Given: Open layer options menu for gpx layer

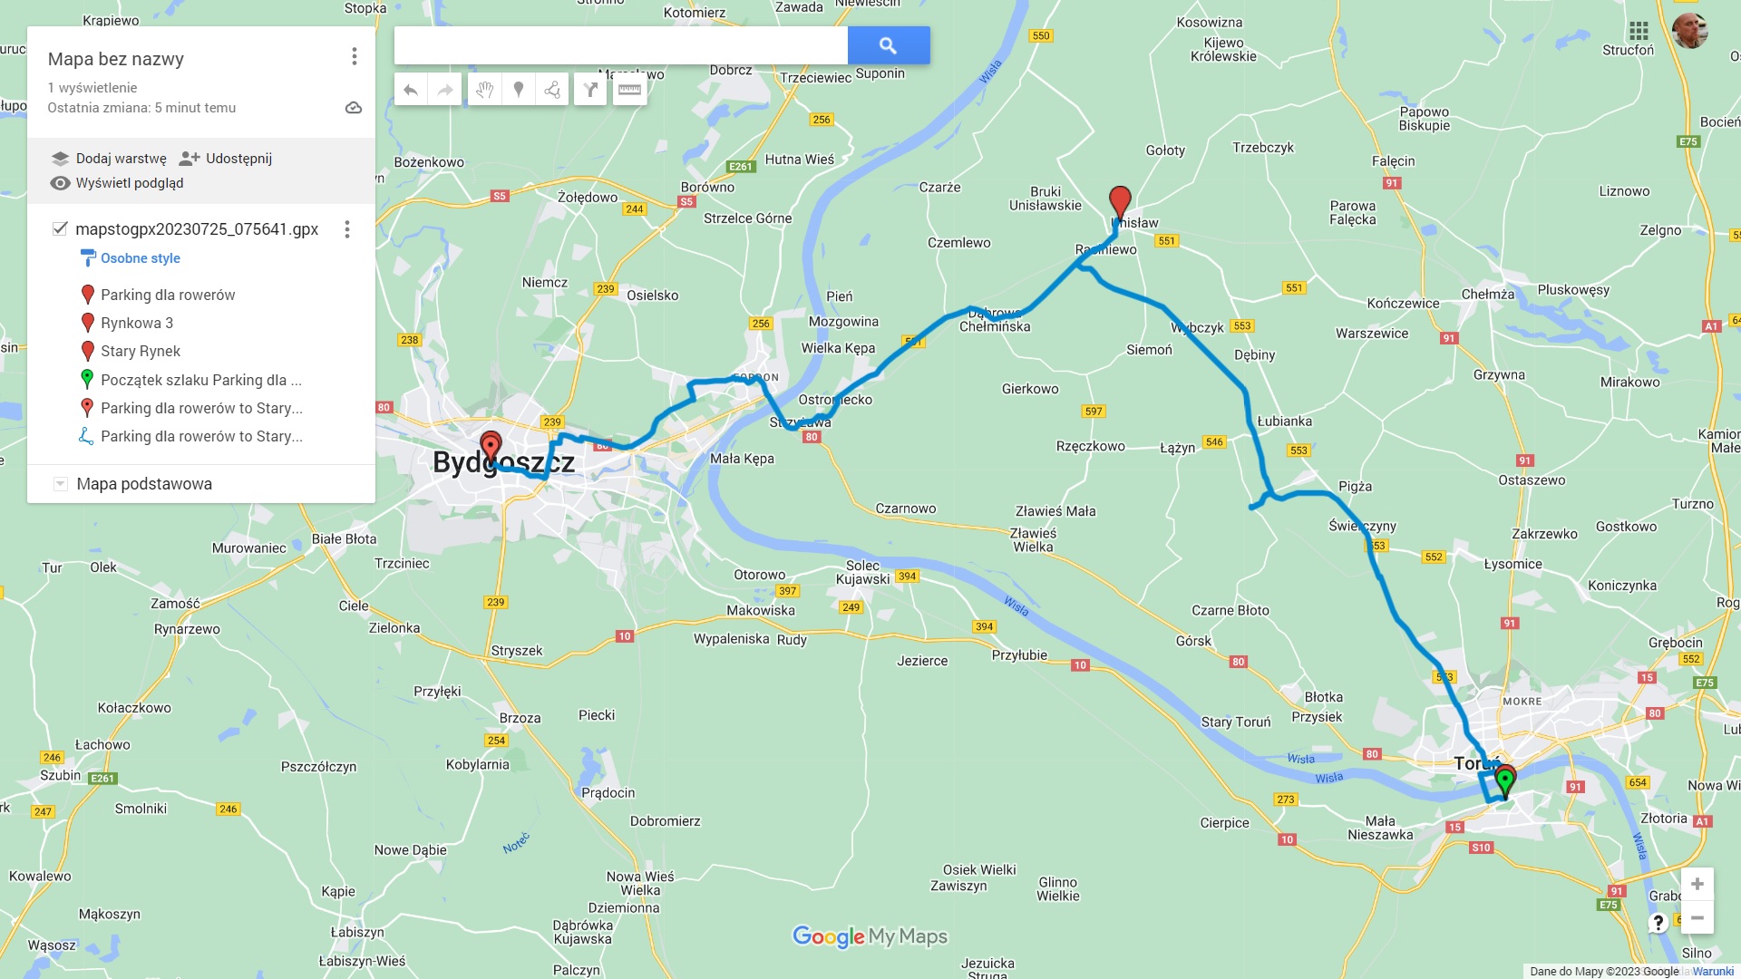Looking at the screenshot, I should click(x=347, y=229).
